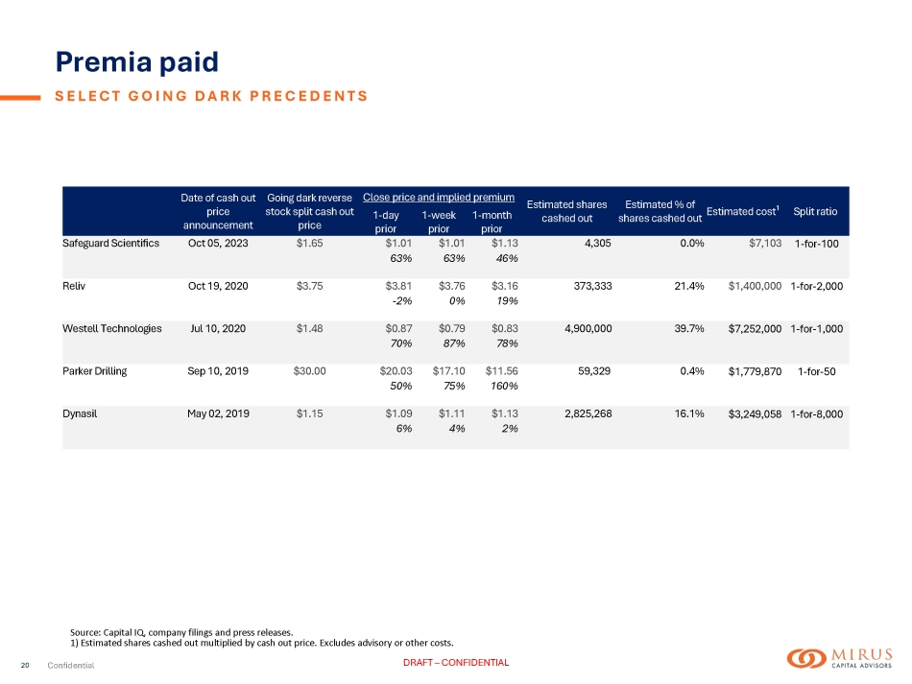Image resolution: width=912 pixels, height=684 pixels.
Task: Select the 'Select Going Dark Precedents' subtitle
Action: (212, 96)
